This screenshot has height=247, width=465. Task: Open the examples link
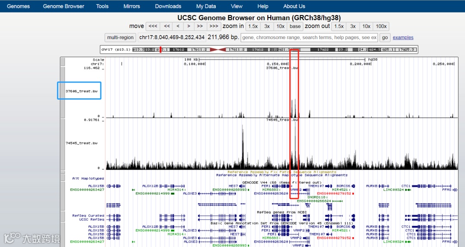pos(403,37)
